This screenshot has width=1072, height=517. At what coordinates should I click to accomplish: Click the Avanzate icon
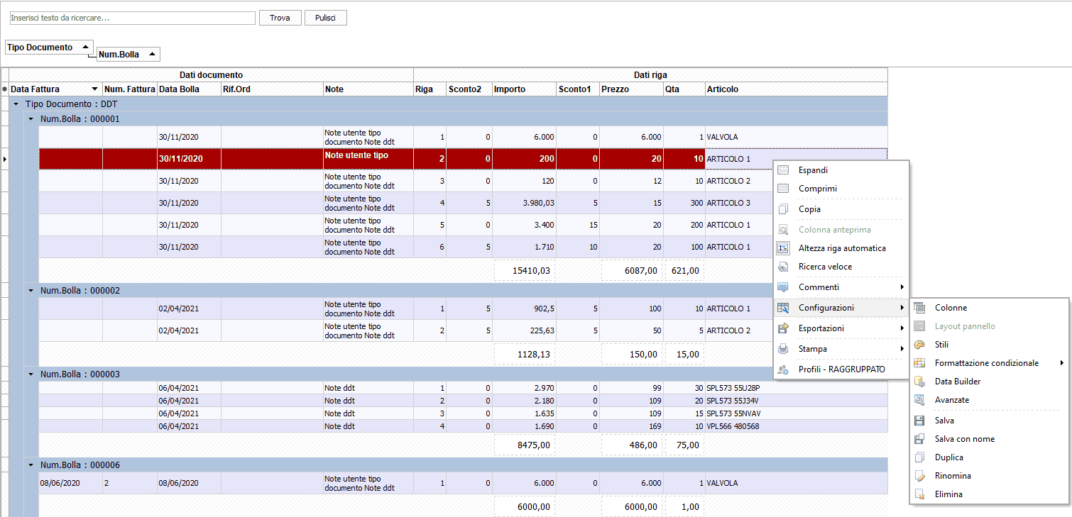click(x=919, y=400)
